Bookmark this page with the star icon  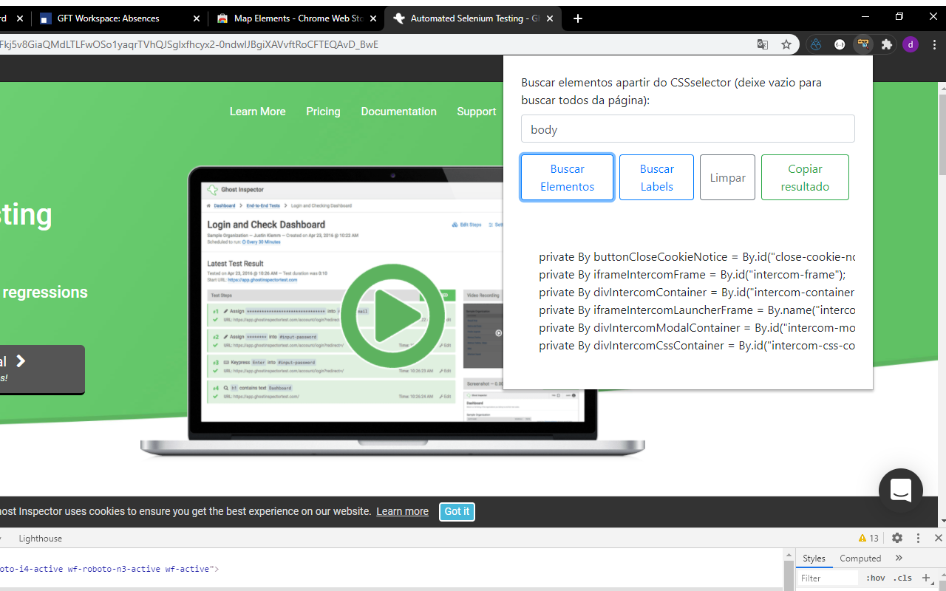click(786, 44)
